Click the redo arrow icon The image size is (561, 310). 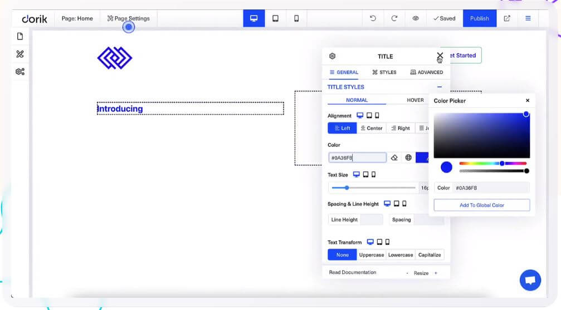tap(394, 18)
